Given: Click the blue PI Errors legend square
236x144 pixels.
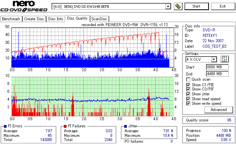Looking at the screenshot, I should coord(5,126).
